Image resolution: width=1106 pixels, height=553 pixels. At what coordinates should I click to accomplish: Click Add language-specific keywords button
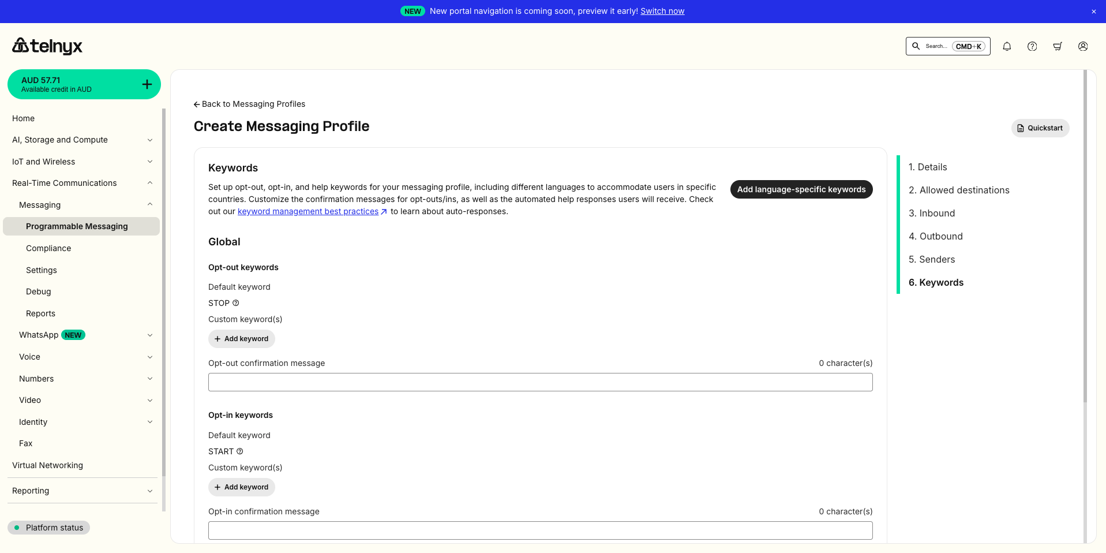[801, 189]
